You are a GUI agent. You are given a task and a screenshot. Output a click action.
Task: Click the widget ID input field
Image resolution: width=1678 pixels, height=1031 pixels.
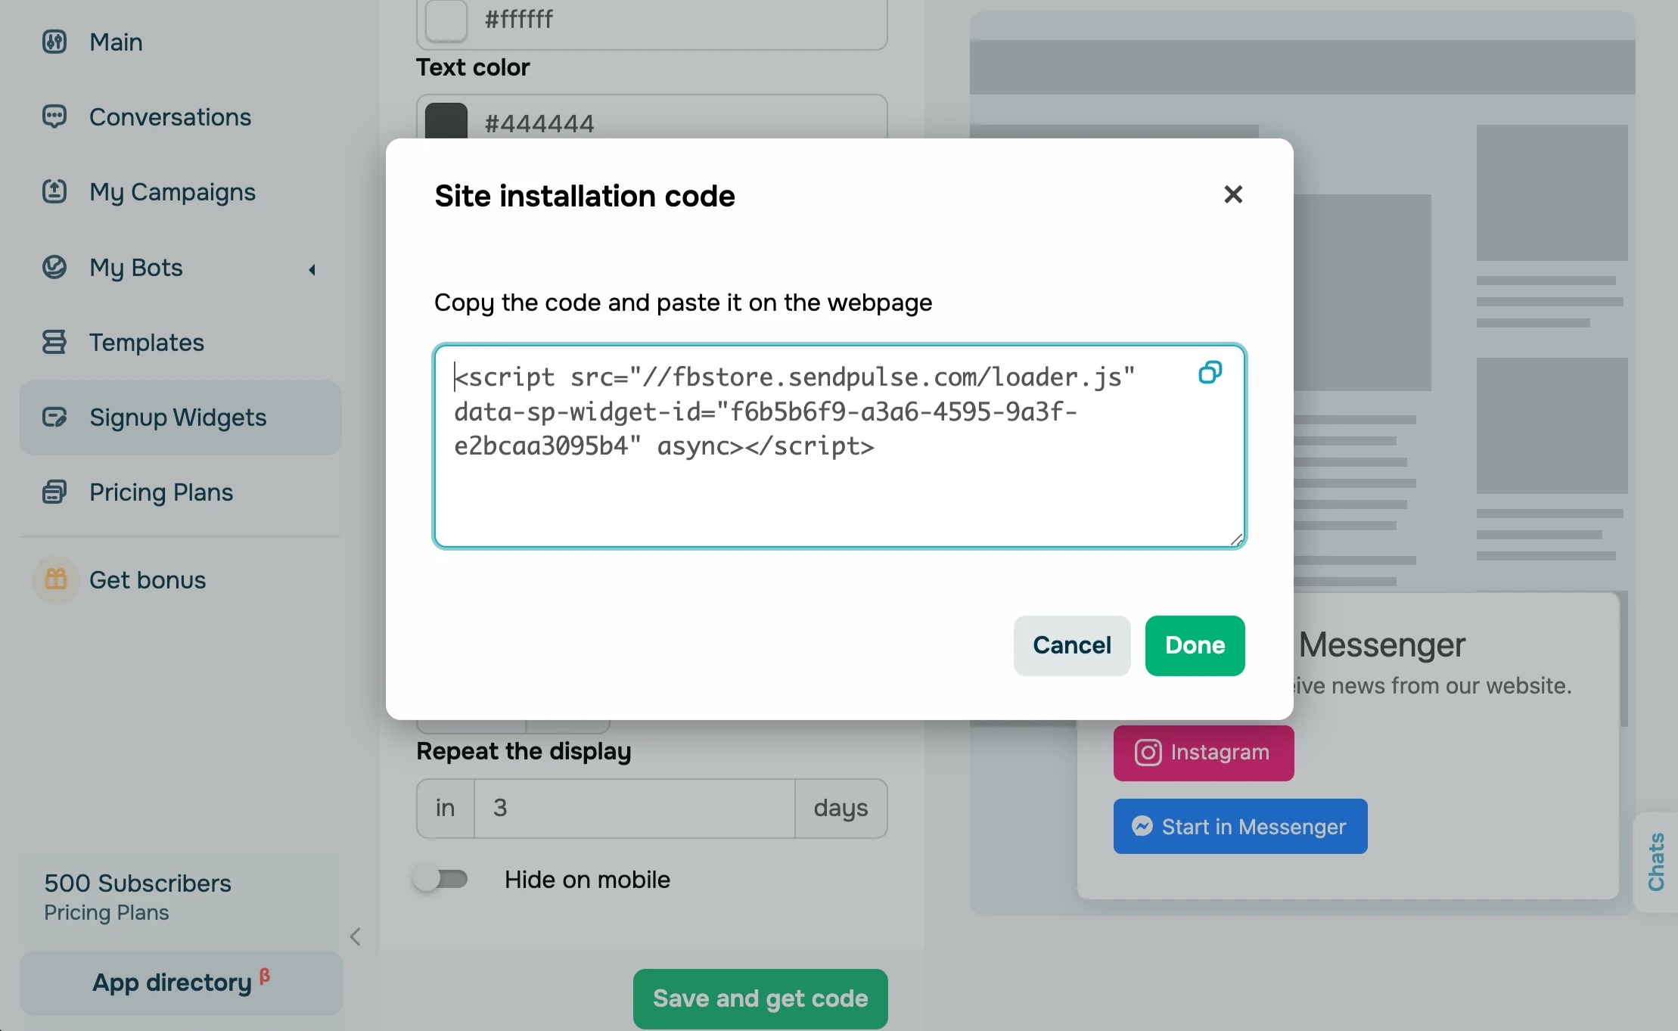click(839, 443)
